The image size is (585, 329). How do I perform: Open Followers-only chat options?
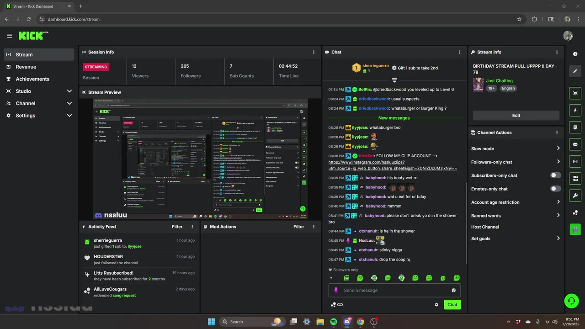click(516, 162)
